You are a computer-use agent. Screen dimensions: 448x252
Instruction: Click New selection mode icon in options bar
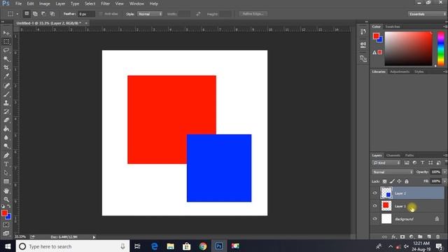27,14
